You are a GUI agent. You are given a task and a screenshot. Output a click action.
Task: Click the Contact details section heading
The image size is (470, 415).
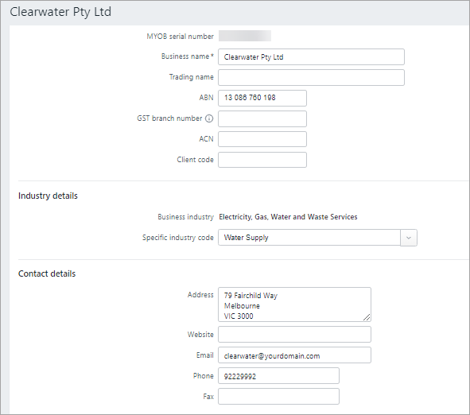click(47, 273)
